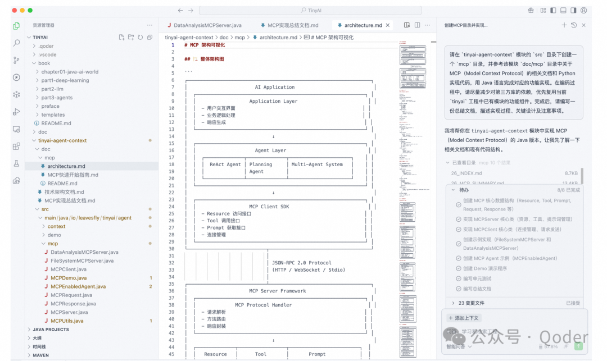Open MCPDemo.java in explorer
The image size is (607, 361).
point(69,278)
